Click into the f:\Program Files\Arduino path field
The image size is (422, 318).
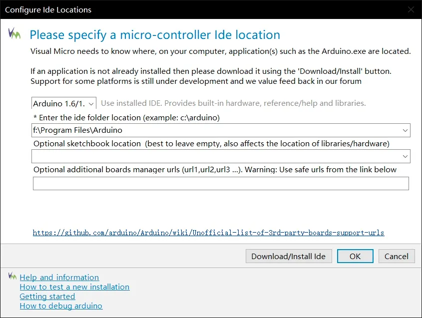[215, 130]
